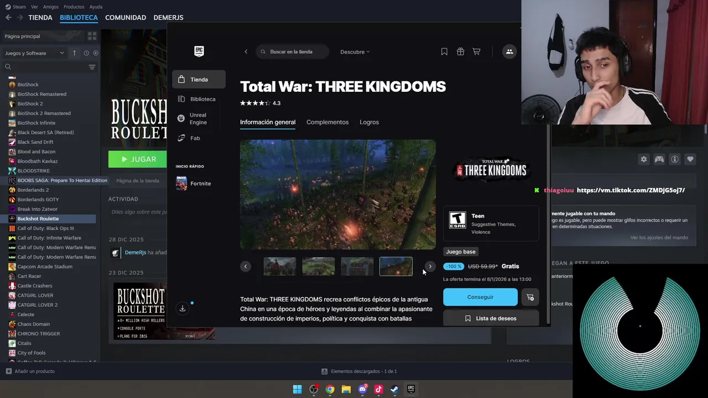The height and width of the screenshot is (398, 708).
Task: Open Windows Start menu
Action: [x=298, y=389]
